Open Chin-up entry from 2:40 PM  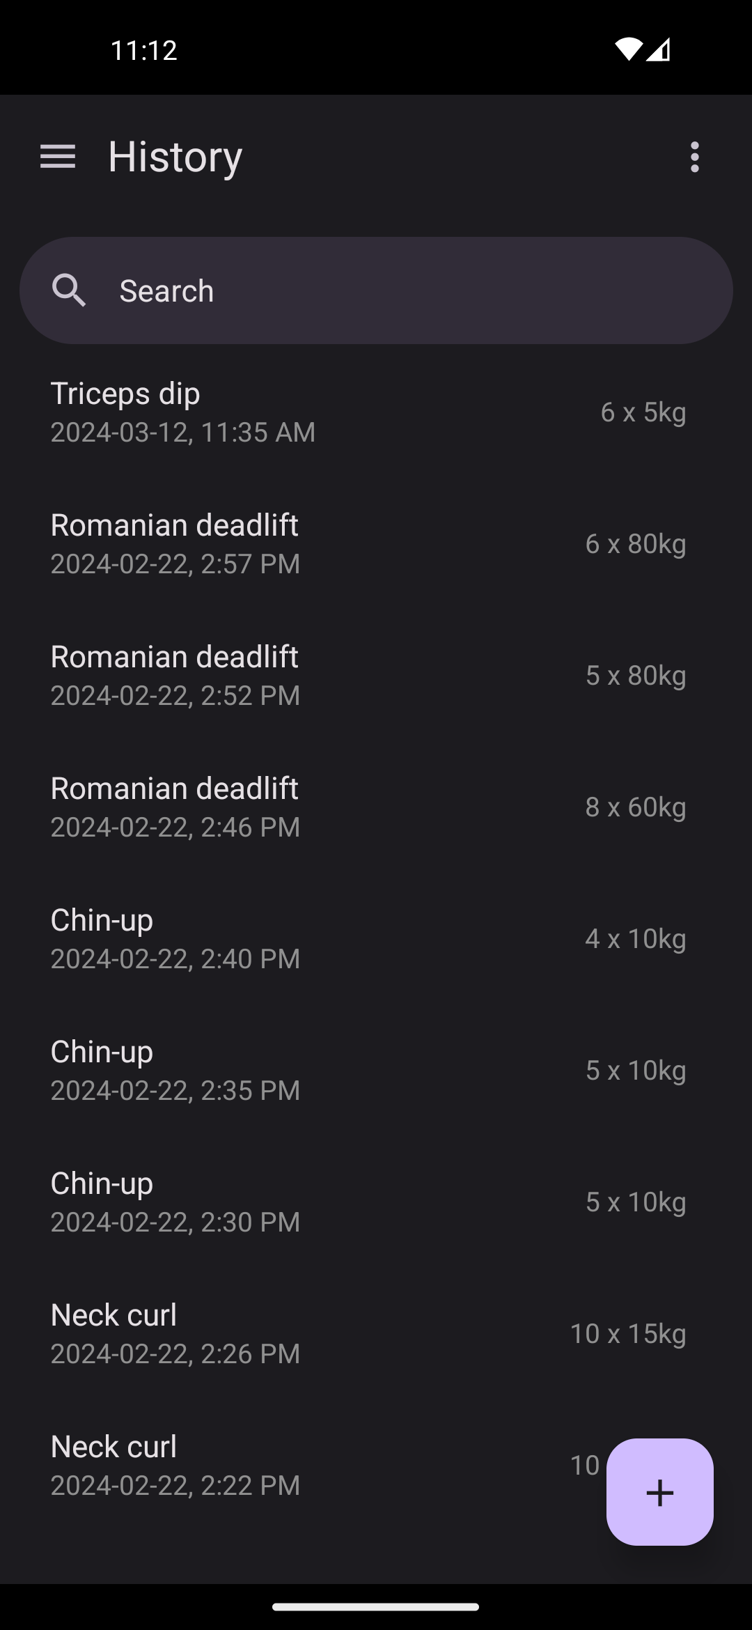click(x=279, y=938)
